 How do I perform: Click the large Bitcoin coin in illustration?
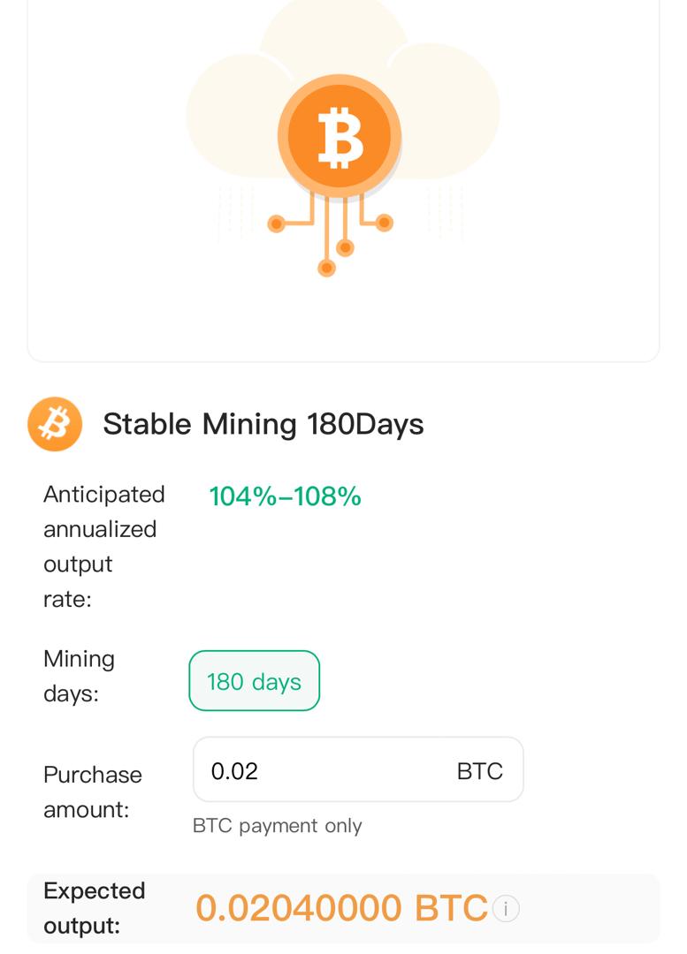click(340, 138)
